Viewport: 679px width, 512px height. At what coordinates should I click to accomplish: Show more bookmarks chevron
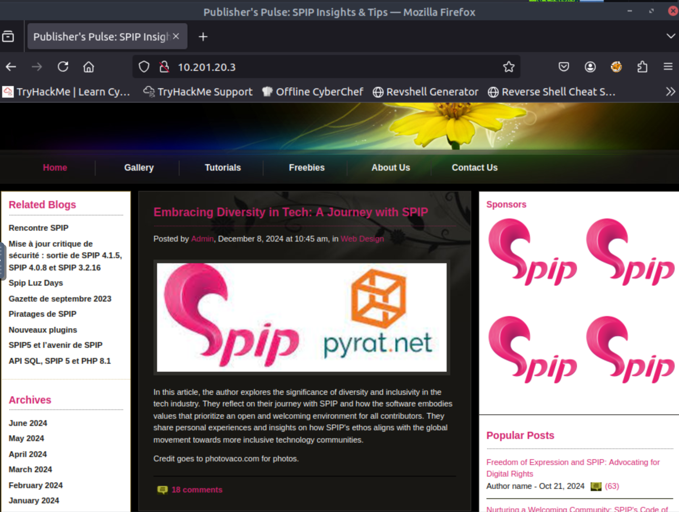(x=670, y=92)
